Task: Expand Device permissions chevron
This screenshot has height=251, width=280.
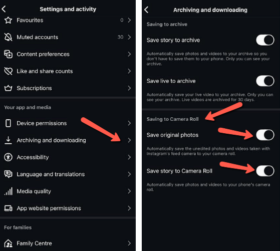Action: tap(129, 123)
